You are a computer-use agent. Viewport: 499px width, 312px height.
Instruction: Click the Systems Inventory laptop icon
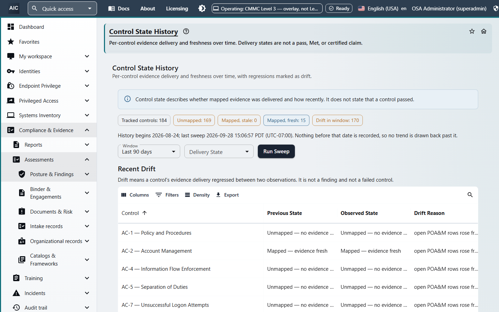(x=11, y=115)
